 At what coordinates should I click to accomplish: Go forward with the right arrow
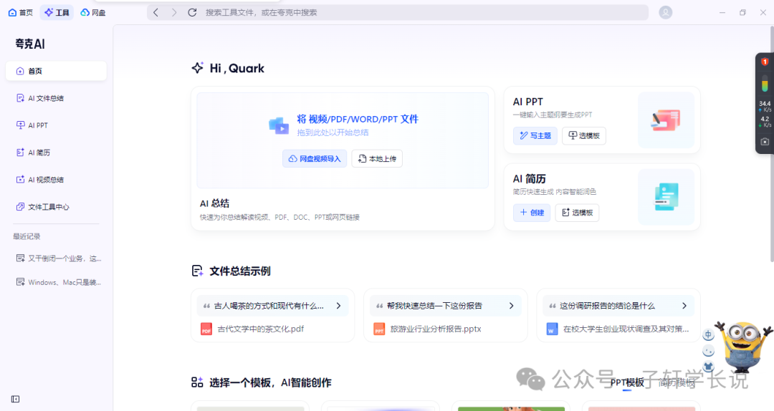tap(173, 12)
